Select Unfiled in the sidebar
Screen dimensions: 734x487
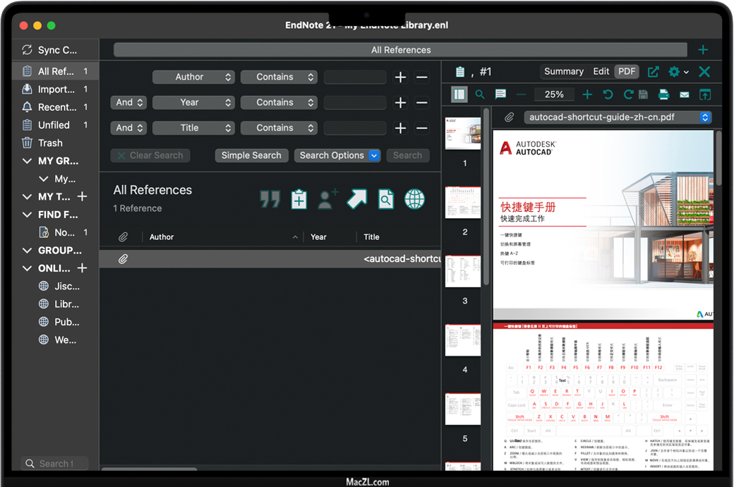coord(54,125)
